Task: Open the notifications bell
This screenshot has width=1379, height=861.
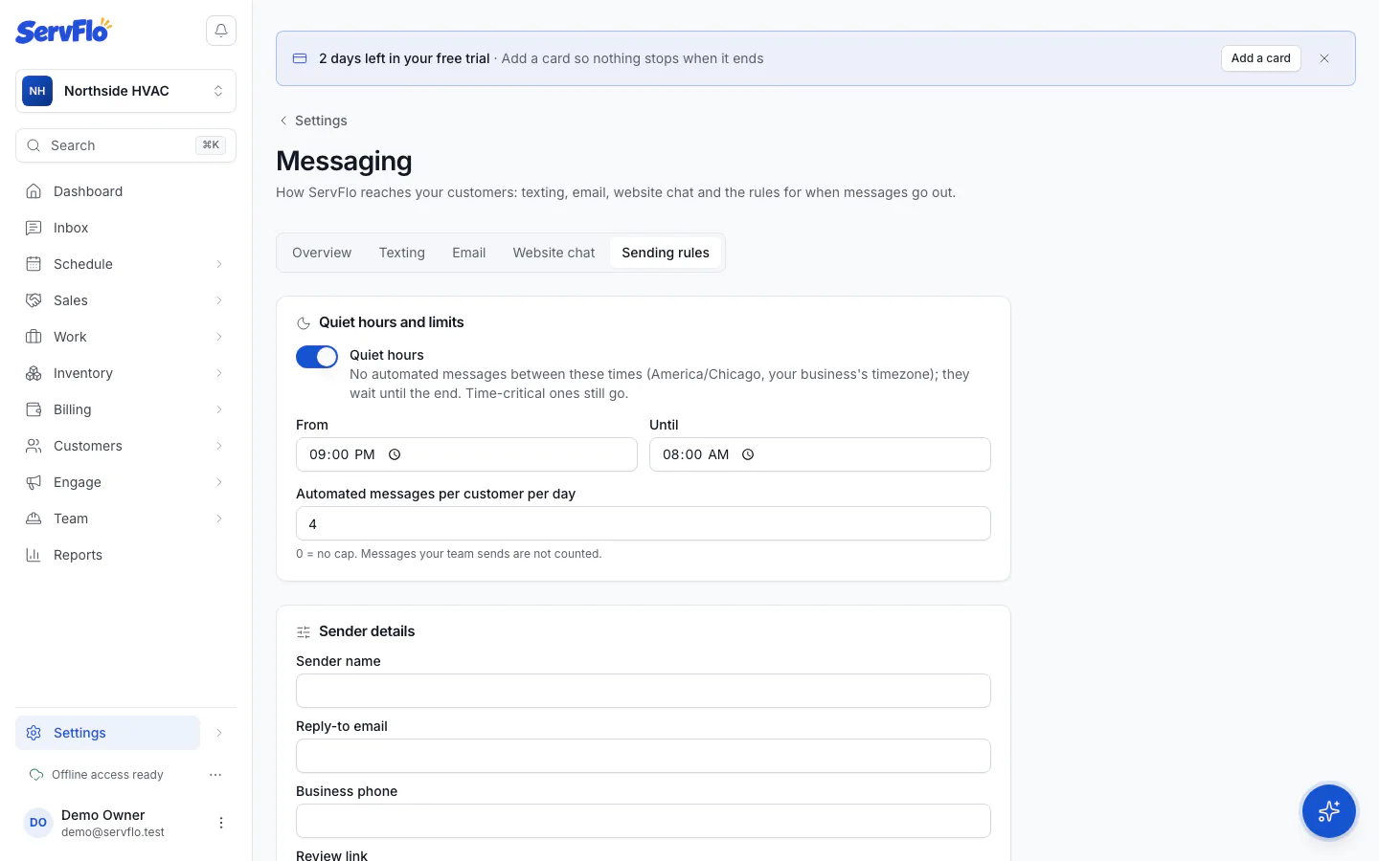Action: tap(221, 31)
